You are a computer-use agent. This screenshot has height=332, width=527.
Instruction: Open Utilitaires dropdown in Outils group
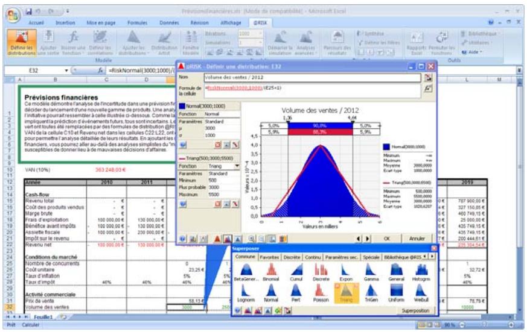pyautogui.click(x=476, y=43)
